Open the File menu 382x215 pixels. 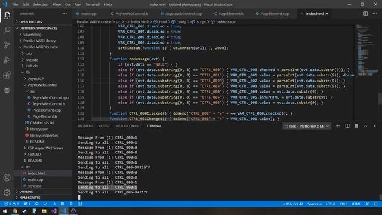pyautogui.click(x=15, y=4)
